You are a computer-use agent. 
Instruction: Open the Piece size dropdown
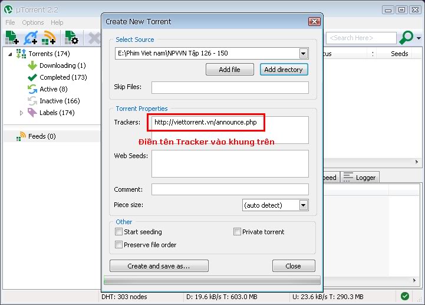pyautogui.click(x=275, y=205)
